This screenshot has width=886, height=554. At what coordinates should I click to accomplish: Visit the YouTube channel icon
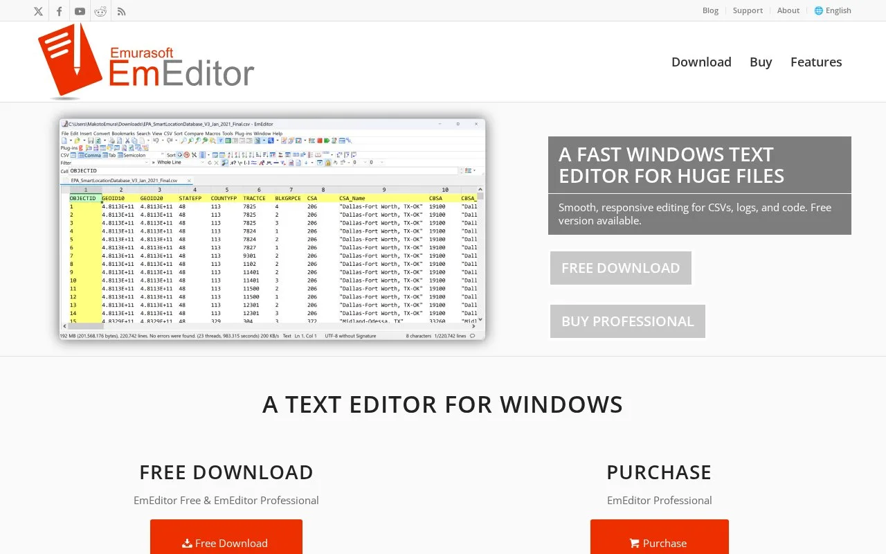click(x=80, y=11)
